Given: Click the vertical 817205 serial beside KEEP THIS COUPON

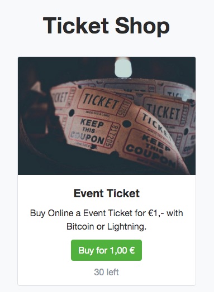Looking at the screenshot, I should pyautogui.click(x=113, y=136).
